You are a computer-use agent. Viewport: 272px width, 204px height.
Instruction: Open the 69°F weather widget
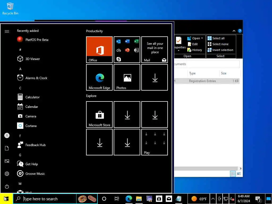pyautogui.click(x=199, y=199)
